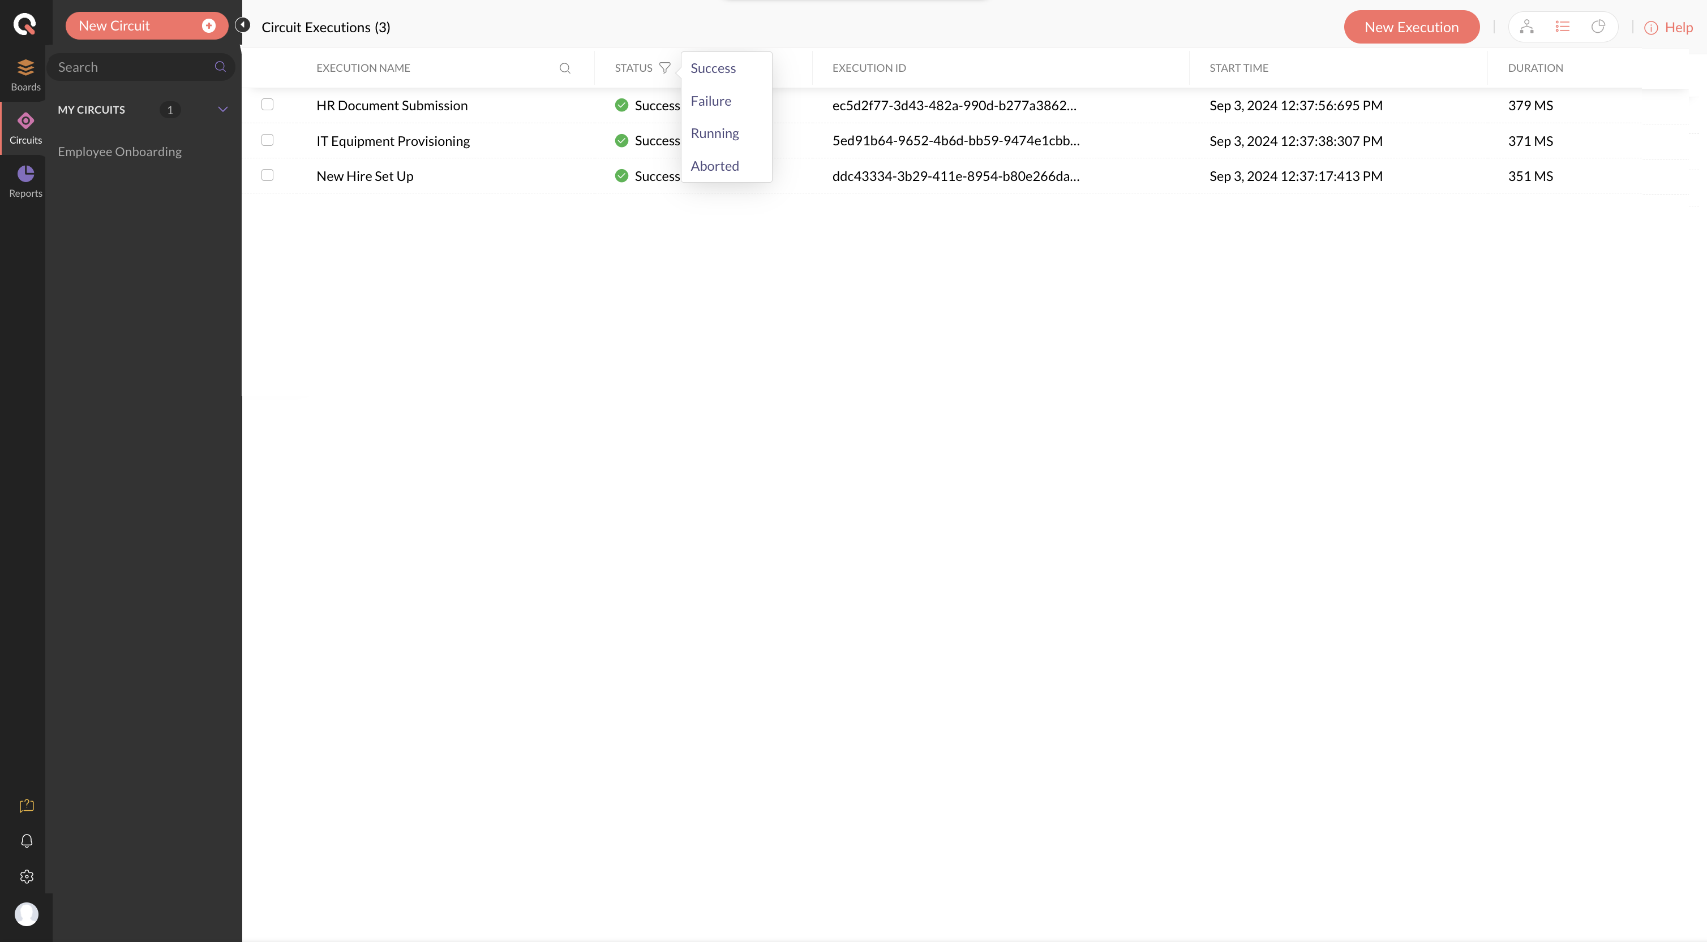Choose Failure in the status filter
The image size is (1707, 942).
710,101
